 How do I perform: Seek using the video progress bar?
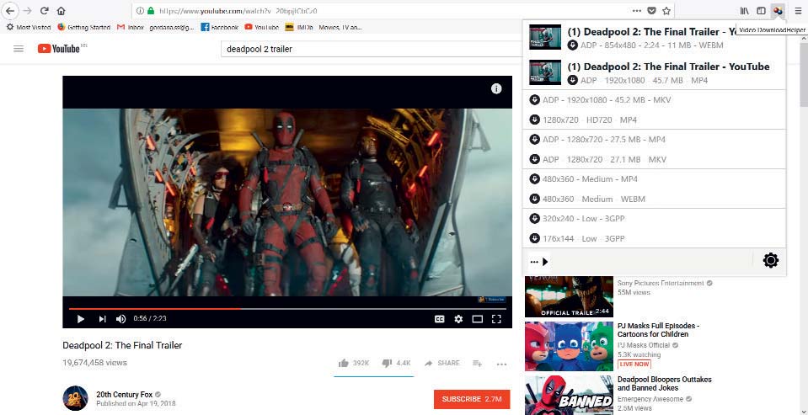(x=287, y=309)
